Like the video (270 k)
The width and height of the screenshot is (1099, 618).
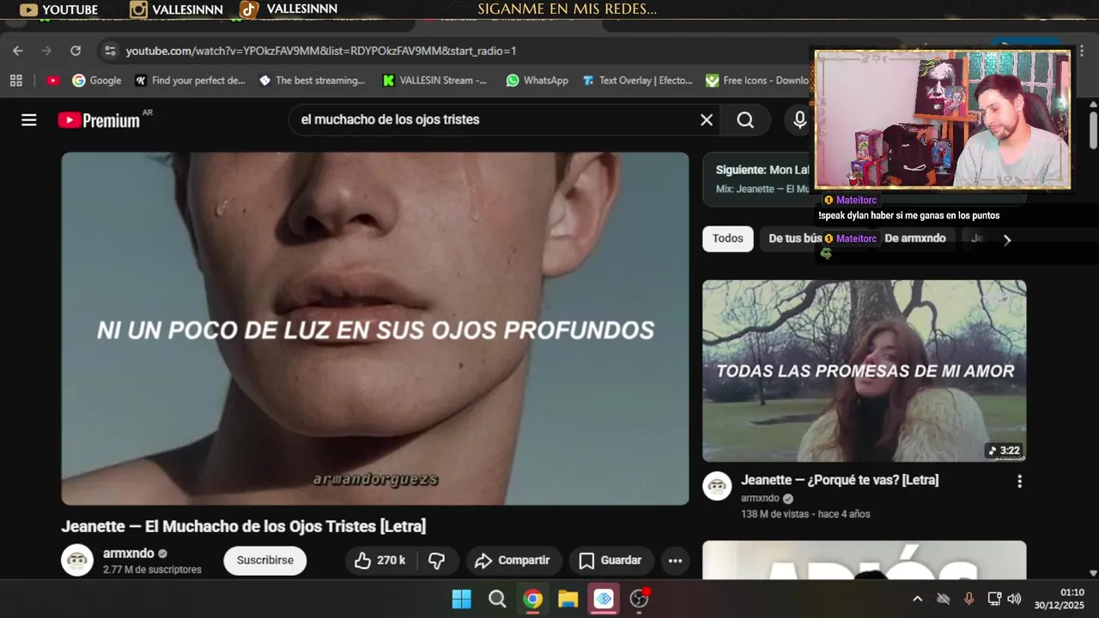(380, 560)
